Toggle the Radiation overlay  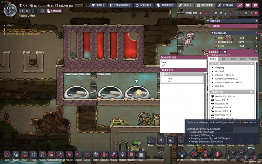click(256, 13)
